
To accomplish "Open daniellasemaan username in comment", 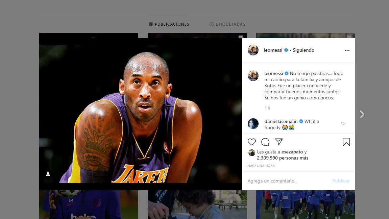I will [x=281, y=121].
